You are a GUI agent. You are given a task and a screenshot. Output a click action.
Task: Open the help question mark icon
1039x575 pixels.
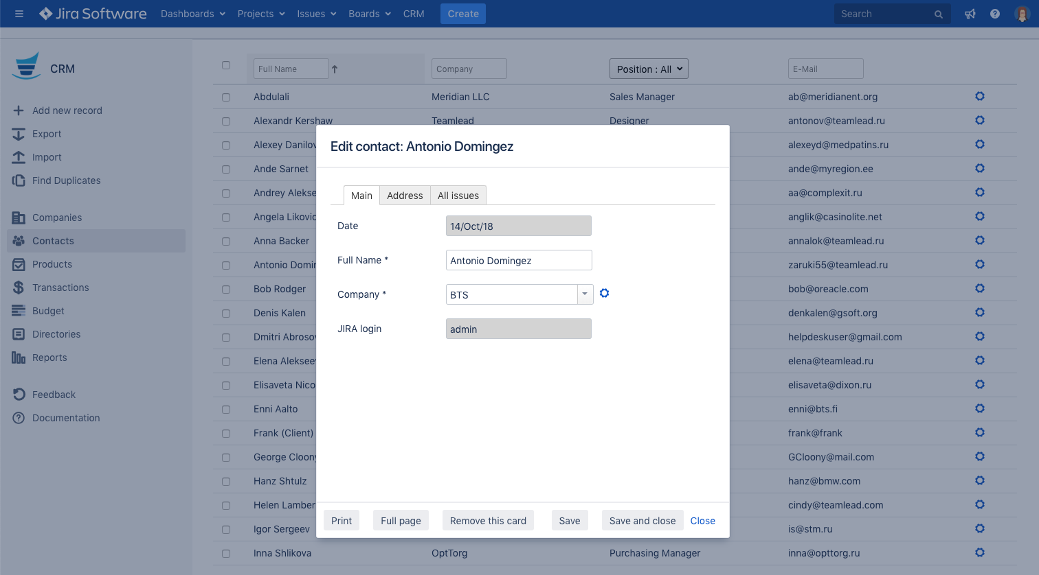[x=994, y=14]
